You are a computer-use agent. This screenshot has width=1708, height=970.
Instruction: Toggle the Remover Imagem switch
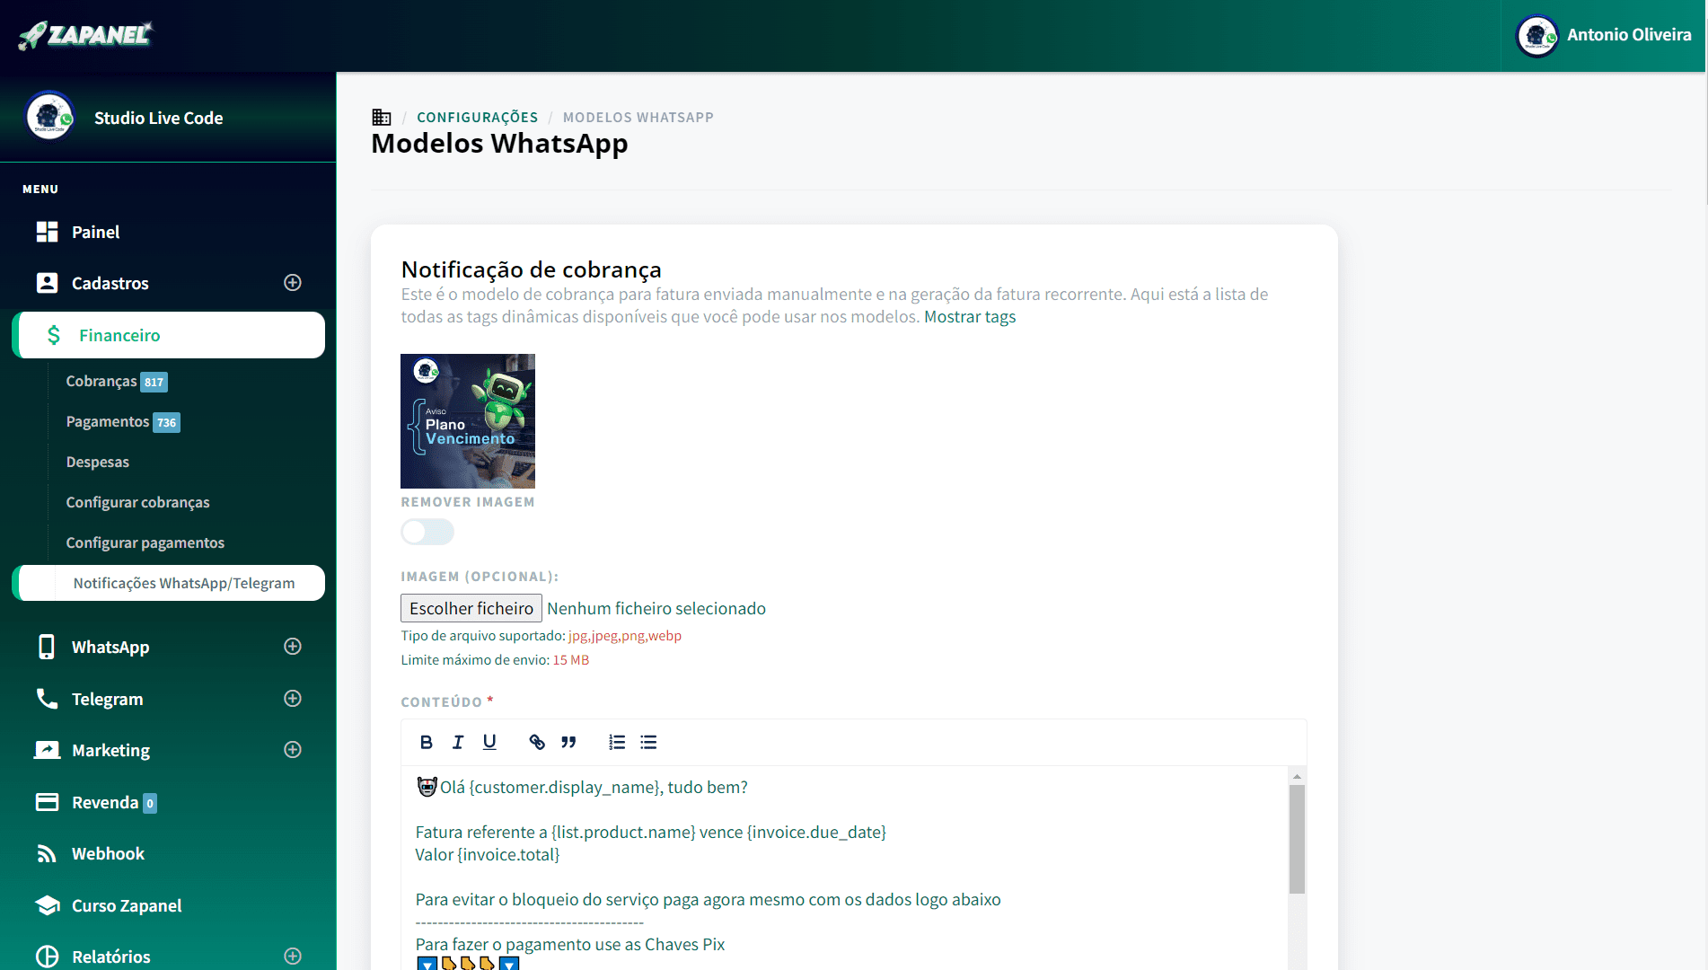(427, 532)
